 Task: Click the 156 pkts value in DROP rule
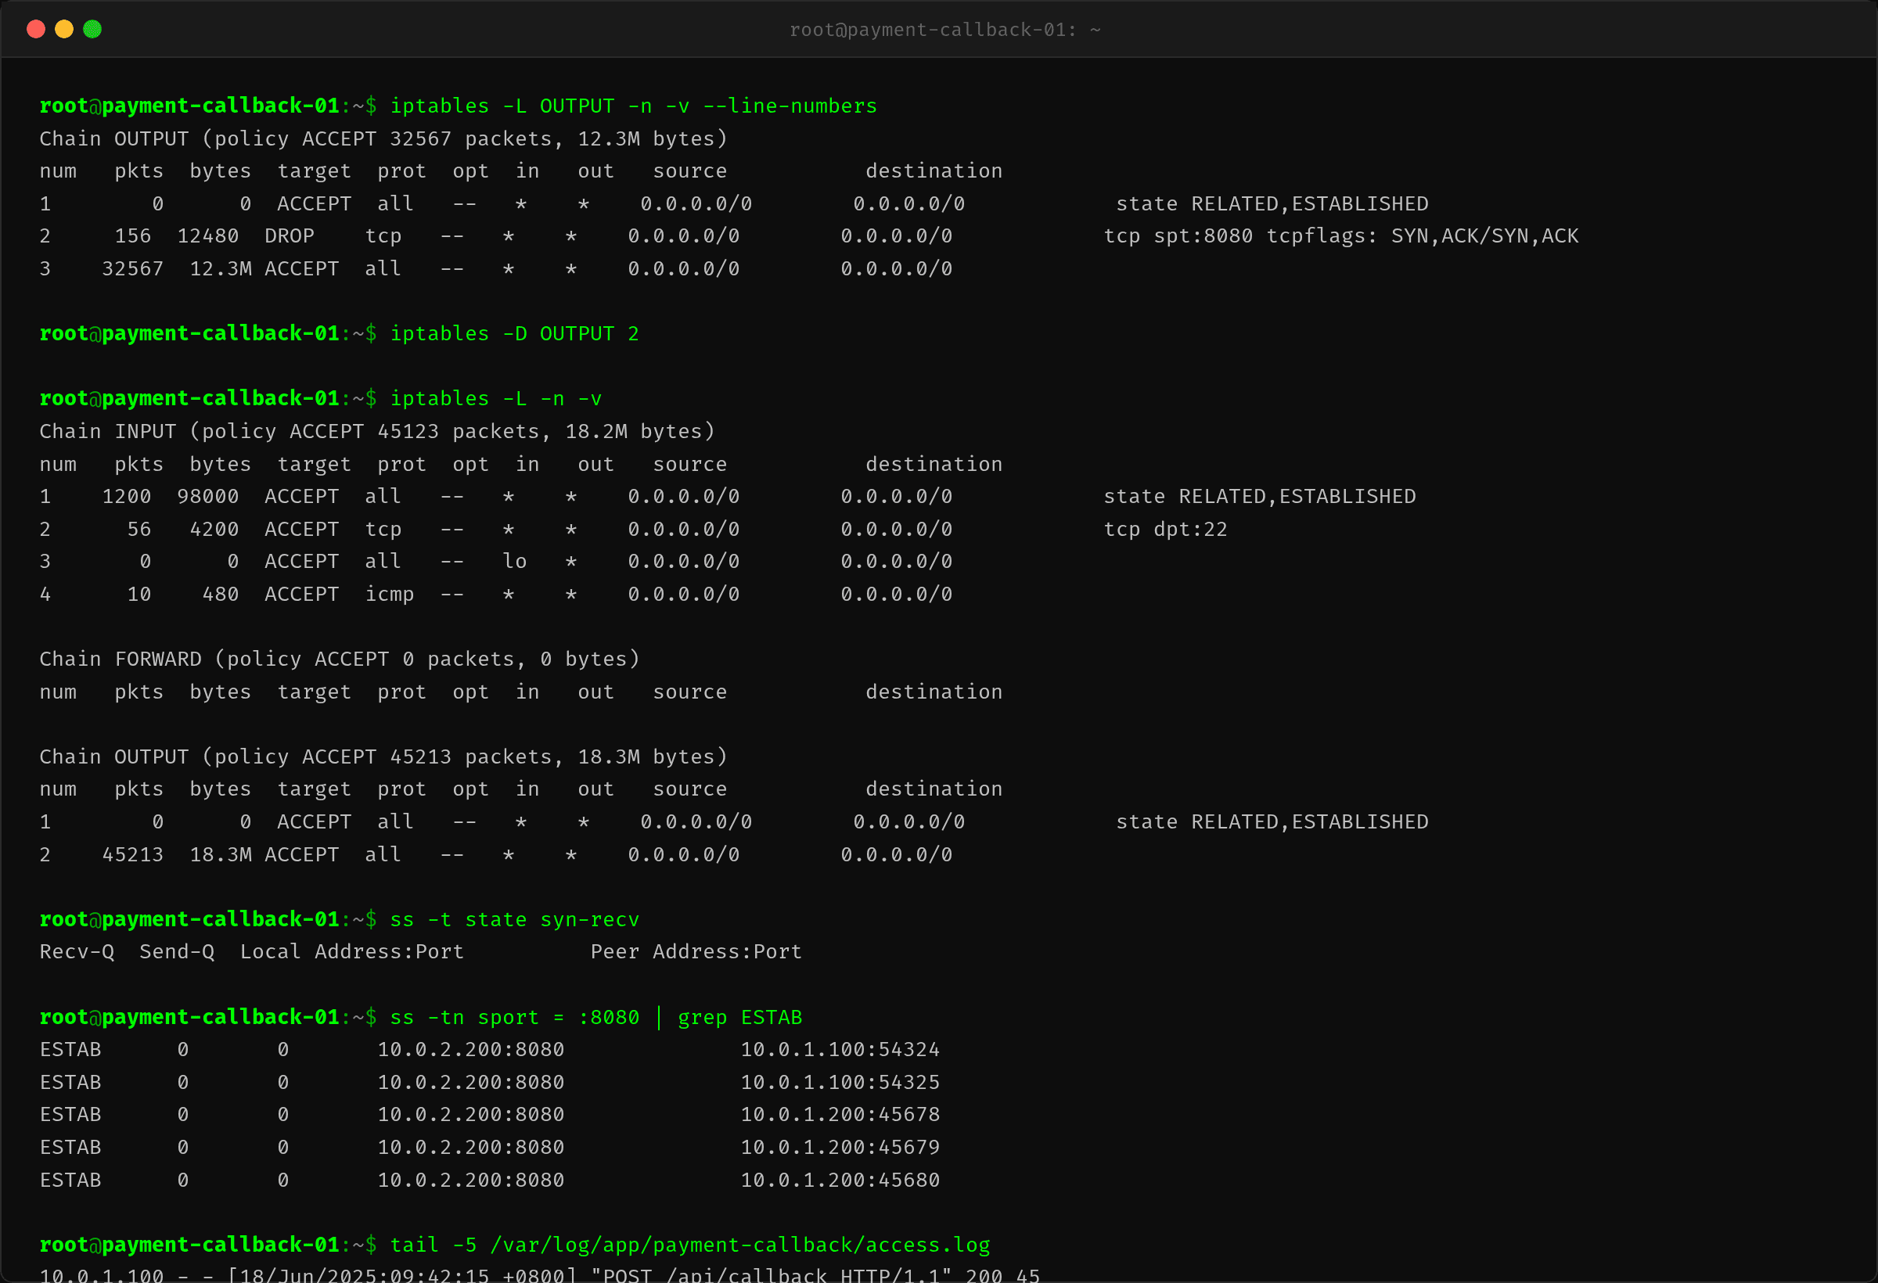point(132,236)
